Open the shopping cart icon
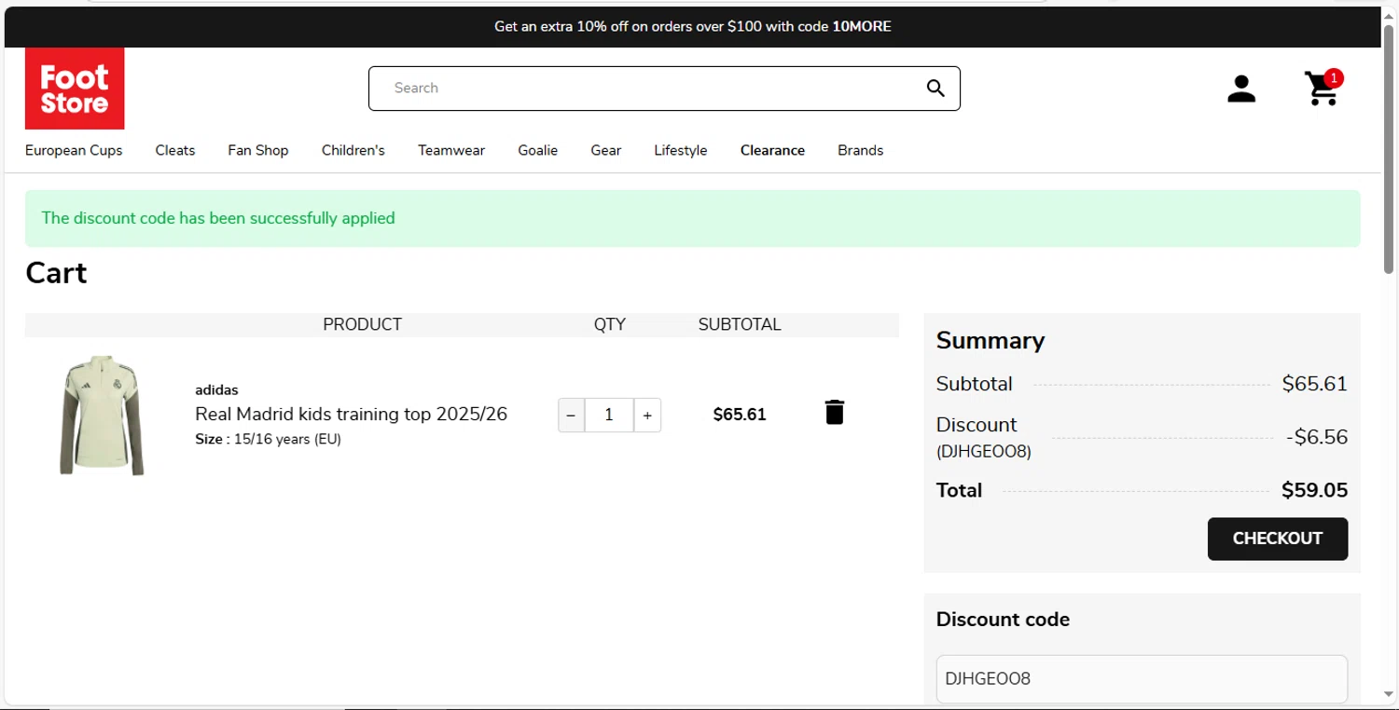The image size is (1399, 710). click(x=1323, y=89)
